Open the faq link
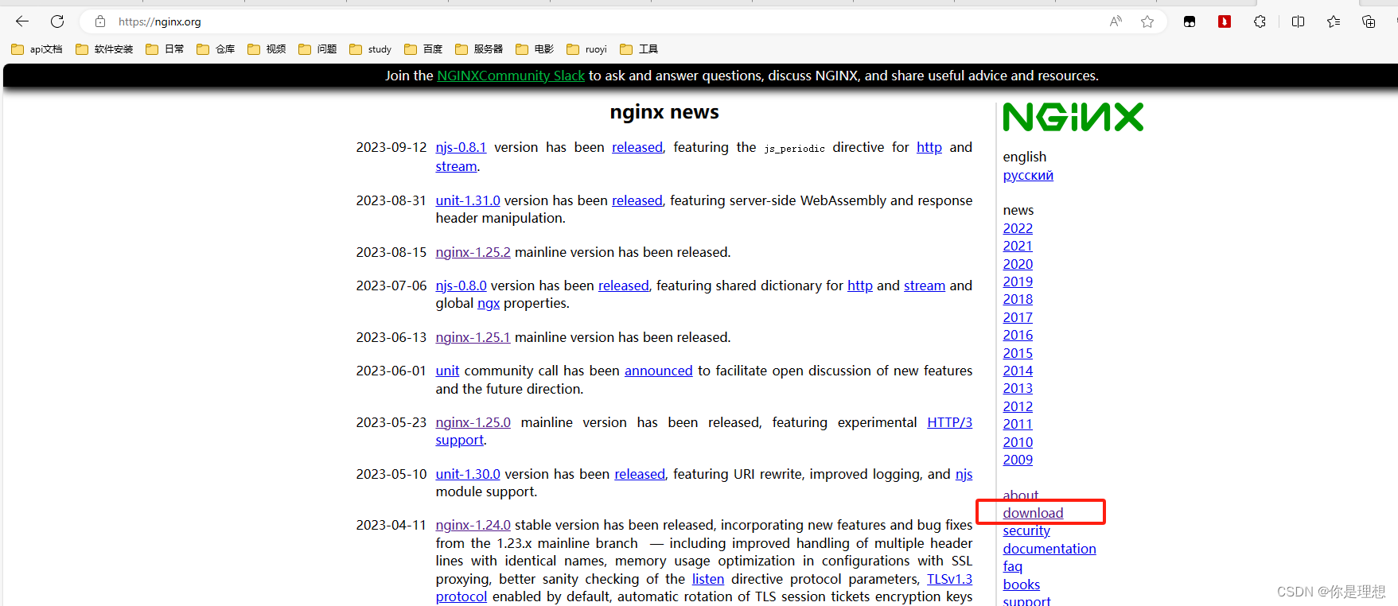 pos(1012,566)
